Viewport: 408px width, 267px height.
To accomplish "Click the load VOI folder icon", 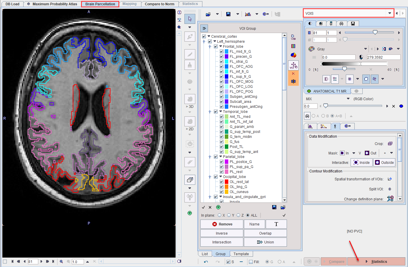I will (208, 14).
